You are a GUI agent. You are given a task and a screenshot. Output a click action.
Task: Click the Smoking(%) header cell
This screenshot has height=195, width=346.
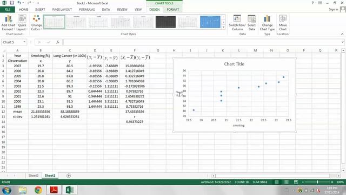click(x=41, y=56)
